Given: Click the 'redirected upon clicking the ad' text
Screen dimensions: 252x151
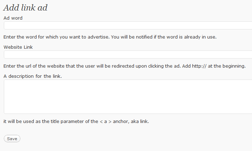Looking at the screenshot, I should click(146, 66).
